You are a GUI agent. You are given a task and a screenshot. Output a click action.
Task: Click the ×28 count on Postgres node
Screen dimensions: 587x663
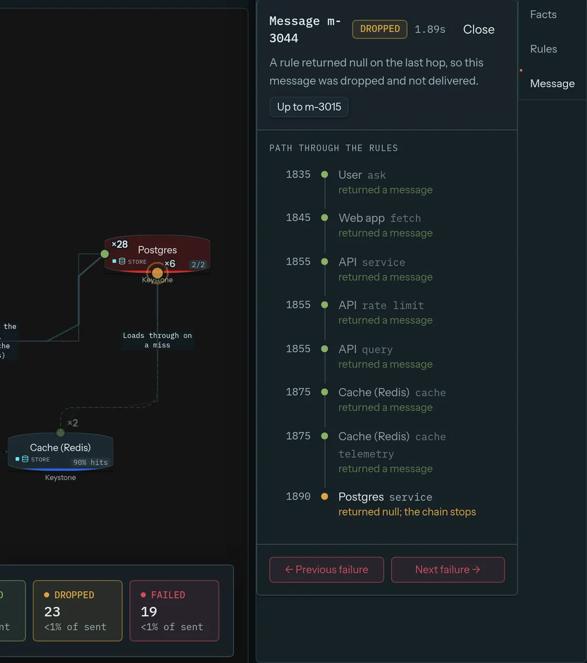[x=119, y=244]
